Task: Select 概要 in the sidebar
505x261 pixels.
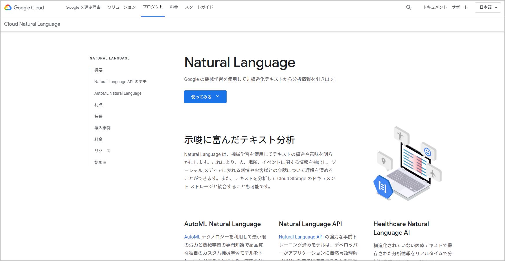Action: [x=98, y=70]
